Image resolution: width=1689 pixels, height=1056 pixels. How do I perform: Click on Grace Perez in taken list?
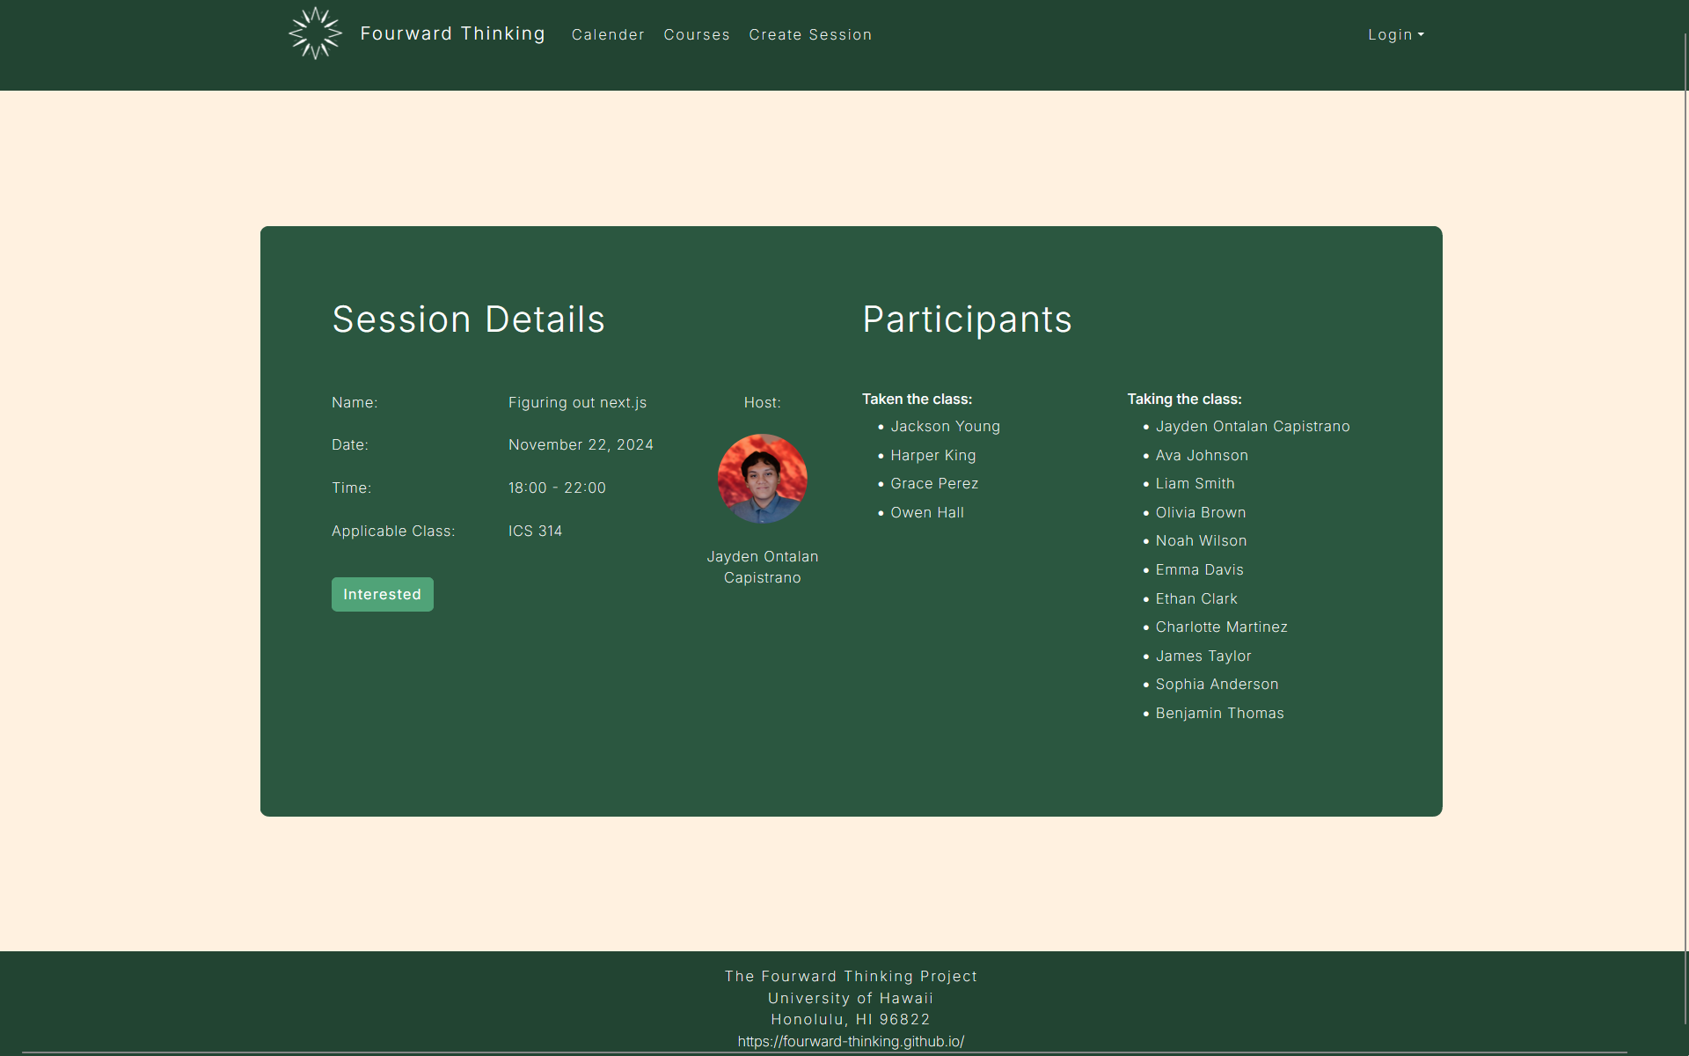click(x=934, y=483)
